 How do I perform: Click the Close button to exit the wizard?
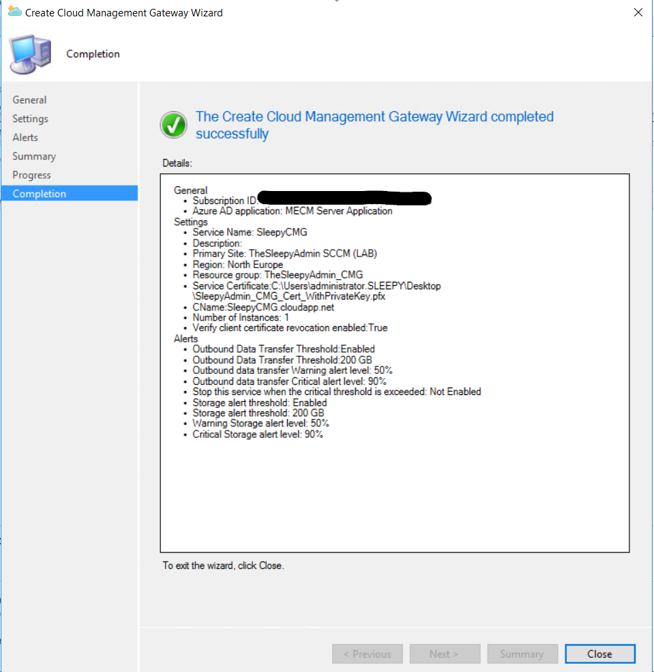coord(599,654)
